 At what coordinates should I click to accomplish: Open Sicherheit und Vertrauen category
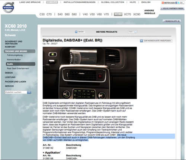tap(13, 43)
